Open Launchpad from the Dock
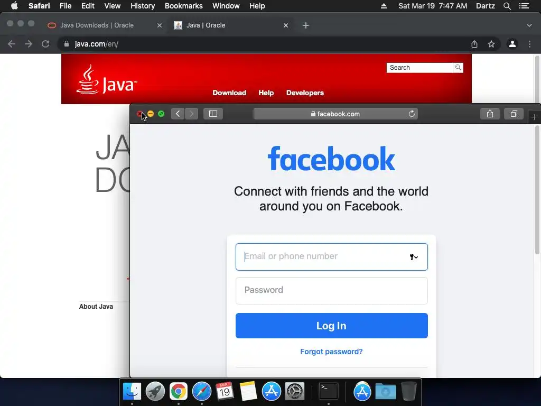The image size is (541, 406). click(155, 392)
